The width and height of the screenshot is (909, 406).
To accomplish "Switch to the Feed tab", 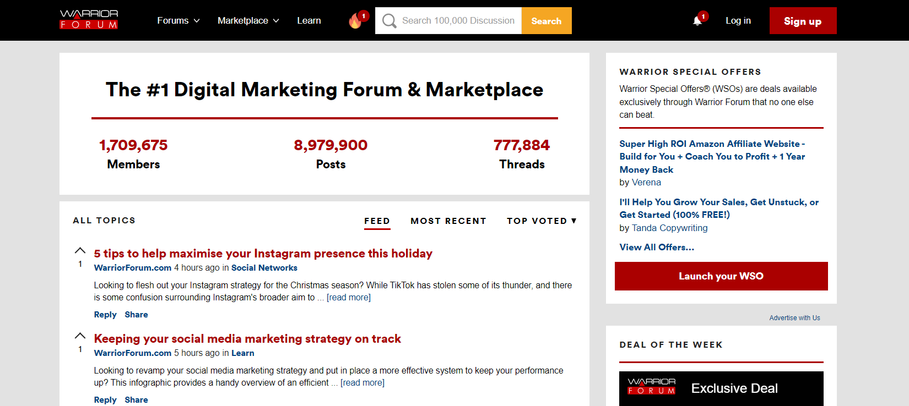I will 377,221.
